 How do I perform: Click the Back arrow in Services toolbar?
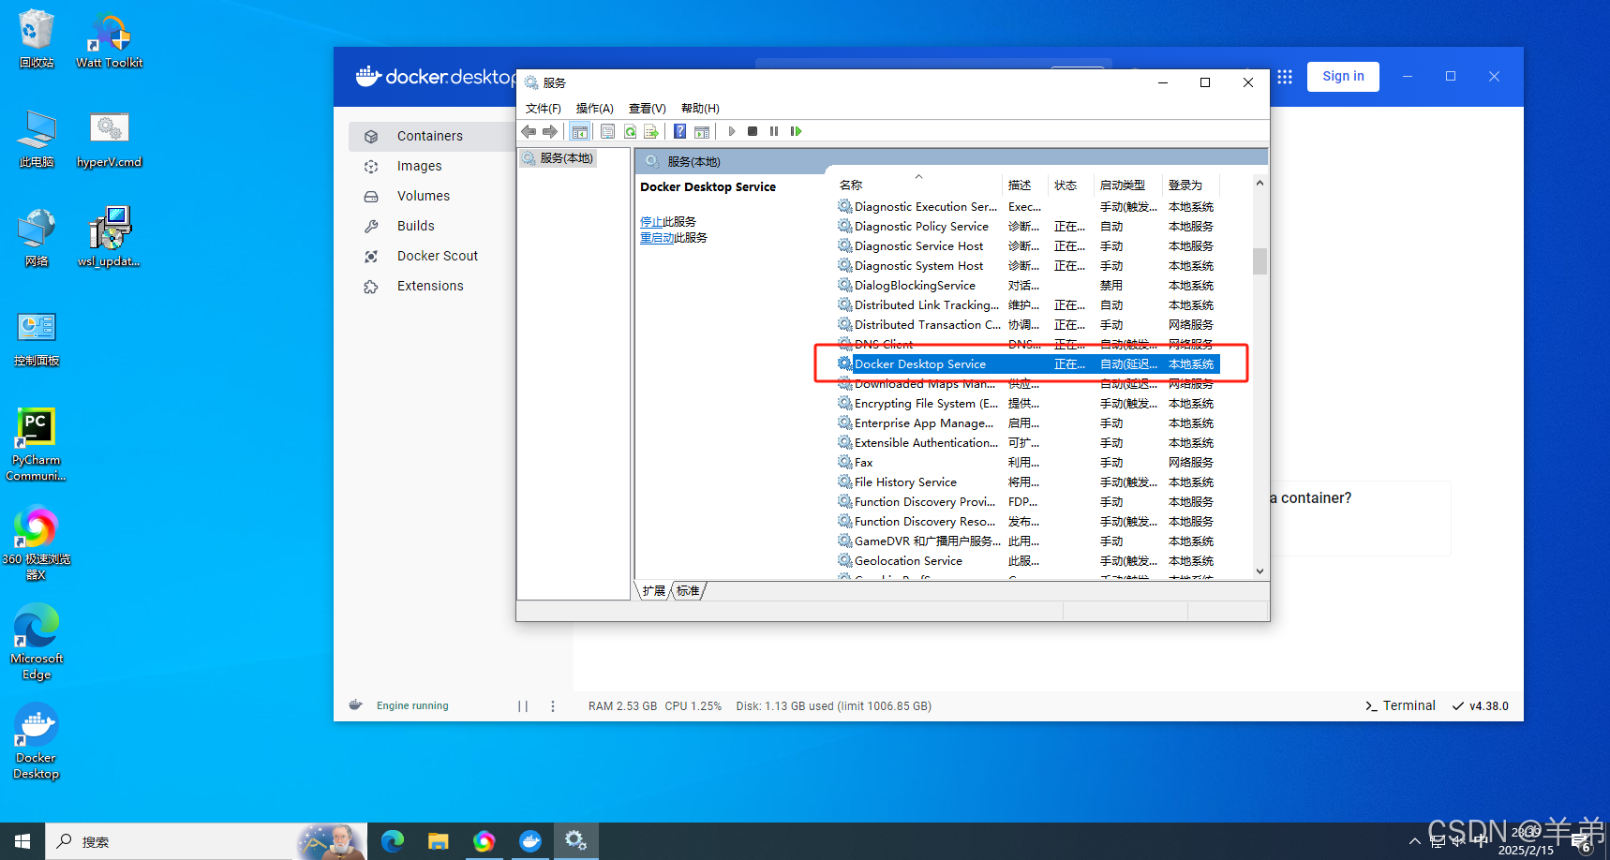(x=529, y=131)
